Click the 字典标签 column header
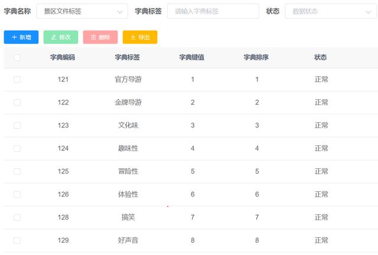378x255 pixels. click(128, 57)
